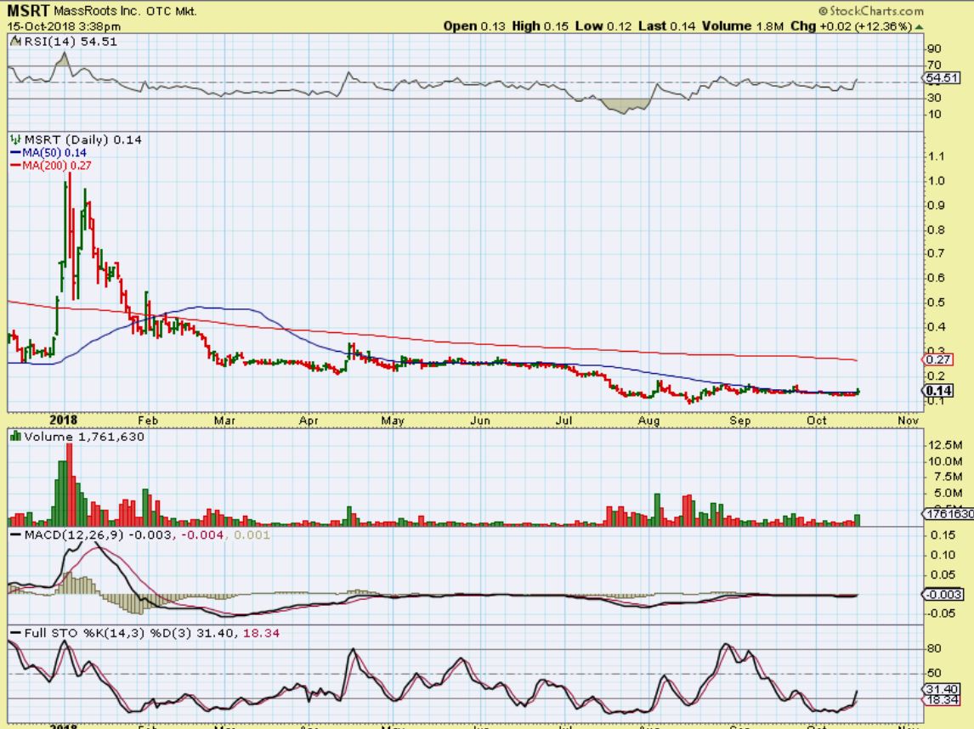Screen dimensions: 974x729
Task: Click the MSRT ticker symbol in the header
Action: click(28, 10)
